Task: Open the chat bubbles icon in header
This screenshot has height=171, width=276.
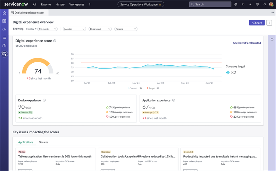Action: point(243,4)
